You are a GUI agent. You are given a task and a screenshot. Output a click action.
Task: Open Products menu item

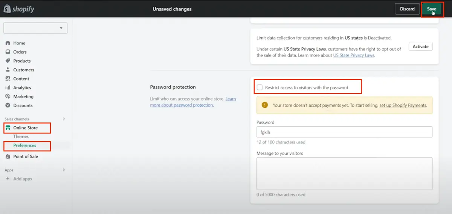(22, 61)
